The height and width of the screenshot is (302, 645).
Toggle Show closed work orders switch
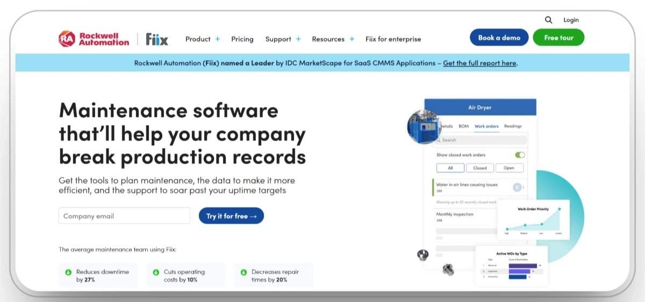(520, 155)
